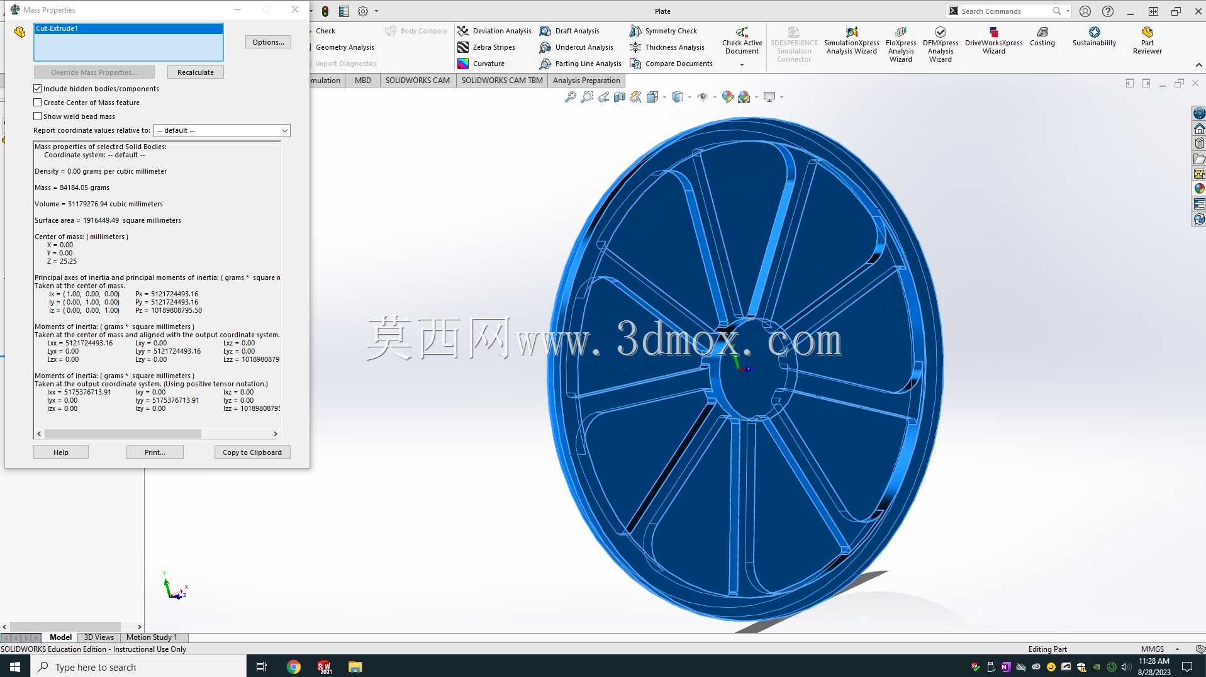1206x677 pixels.
Task: Collapse the CommandManager ribbon chevron
Action: point(1198,65)
